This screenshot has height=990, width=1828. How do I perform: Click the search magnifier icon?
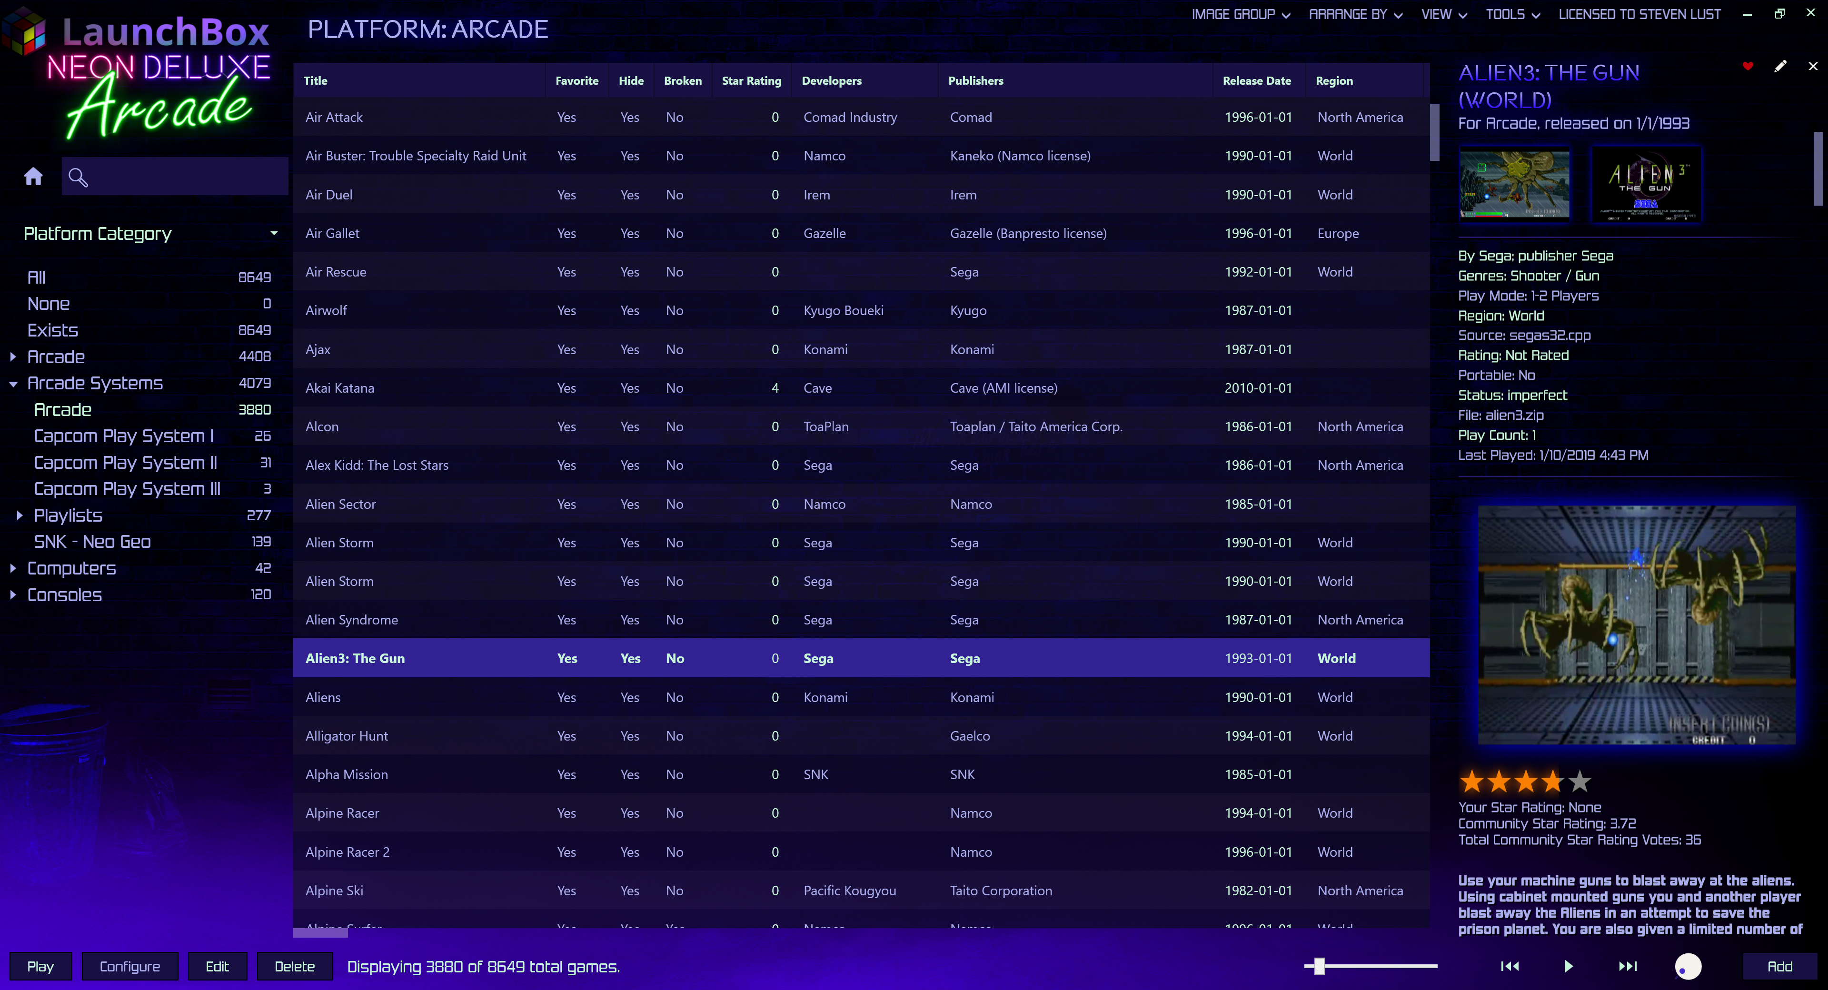click(x=78, y=178)
